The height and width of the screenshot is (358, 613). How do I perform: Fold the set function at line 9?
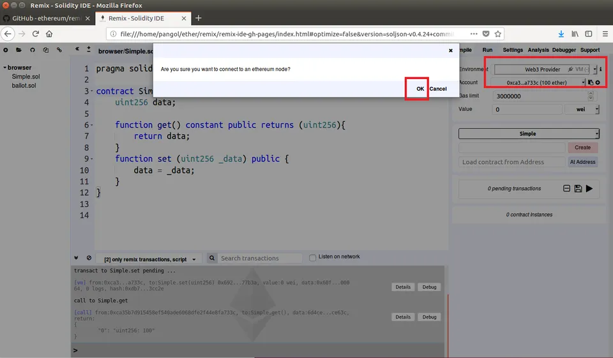[92, 159]
